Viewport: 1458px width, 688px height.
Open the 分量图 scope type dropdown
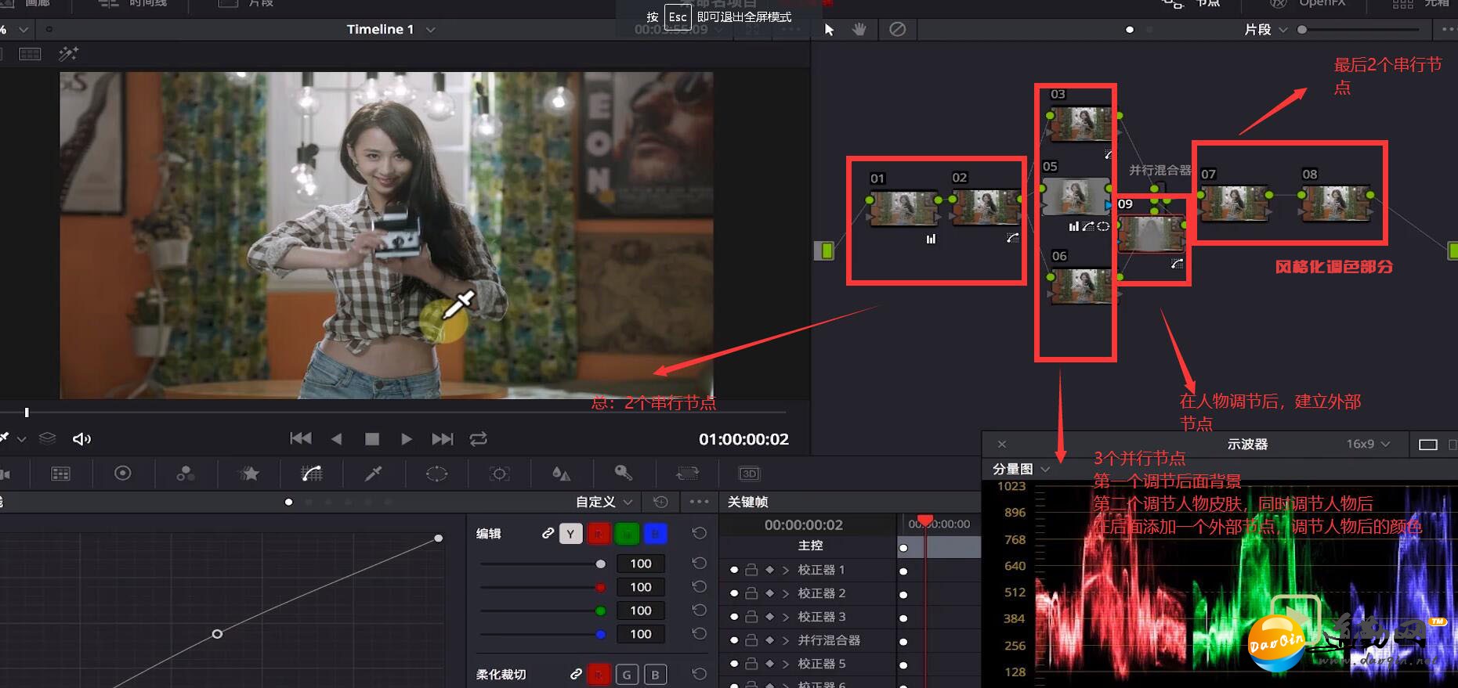pyautogui.click(x=1021, y=469)
